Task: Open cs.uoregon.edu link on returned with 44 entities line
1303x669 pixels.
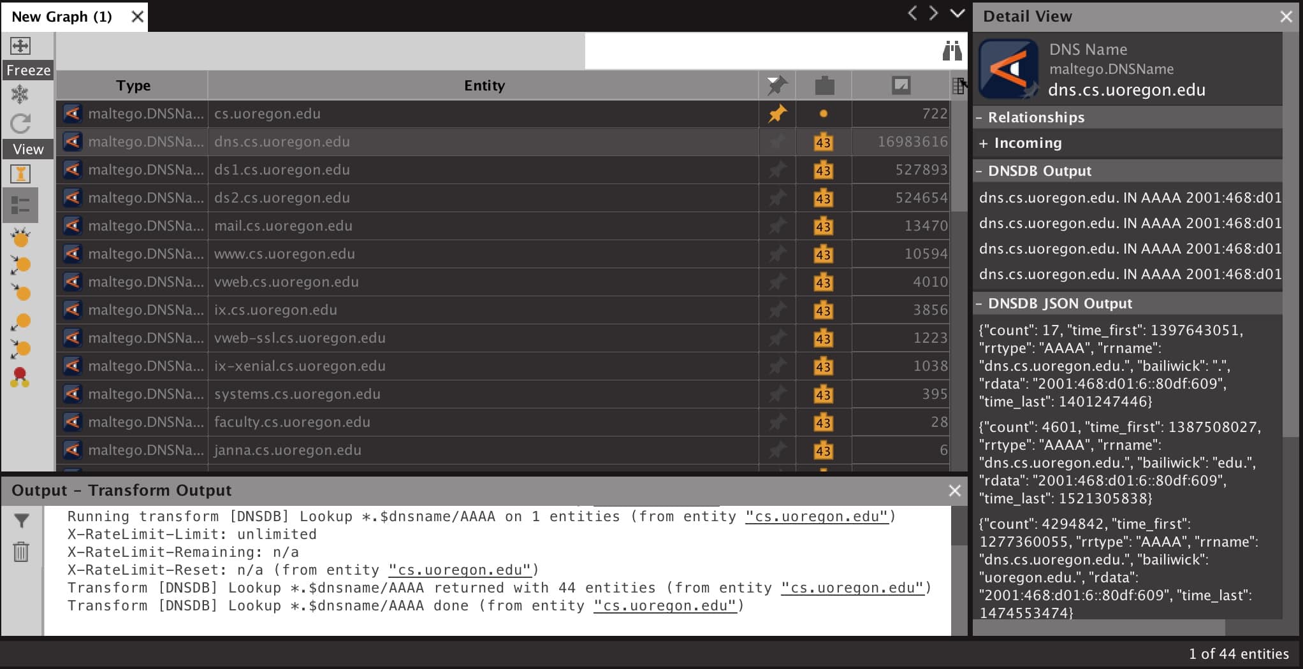Action: 852,588
